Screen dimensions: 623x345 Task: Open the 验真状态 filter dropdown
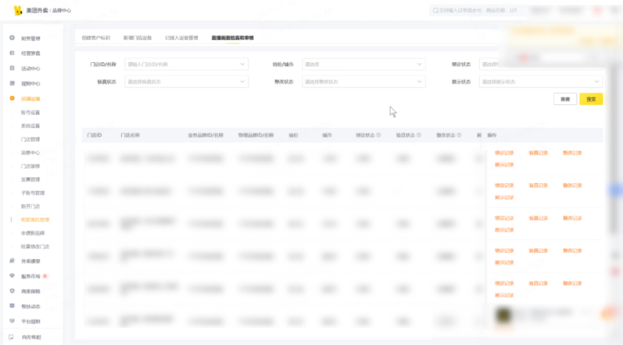click(x=186, y=82)
